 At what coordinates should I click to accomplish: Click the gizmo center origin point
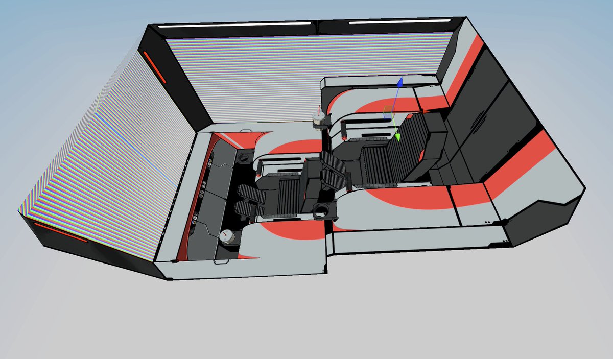[x=394, y=111]
